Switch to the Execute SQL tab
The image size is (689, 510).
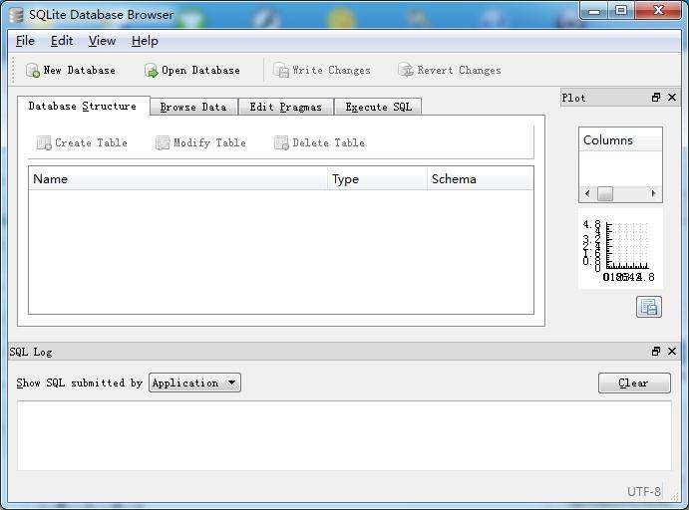click(378, 108)
